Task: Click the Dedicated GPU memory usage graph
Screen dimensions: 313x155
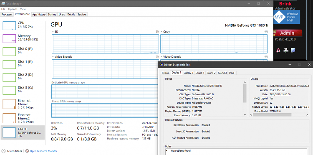Action: [105, 91]
